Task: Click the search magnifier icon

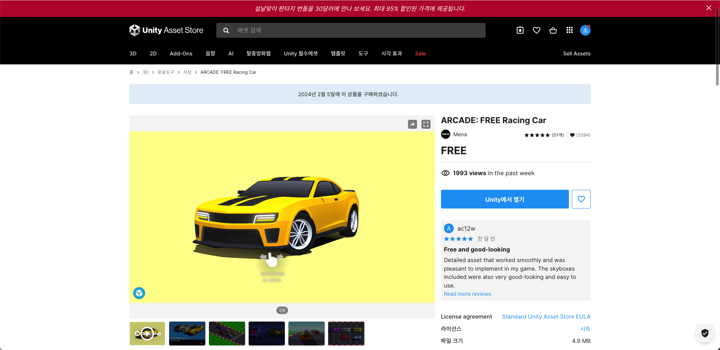Action: (x=226, y=30)
